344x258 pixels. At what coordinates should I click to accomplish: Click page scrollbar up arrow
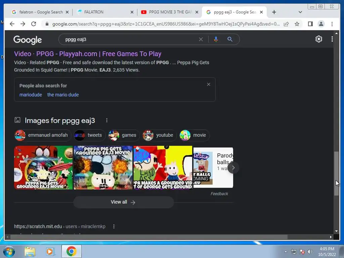point(336,33)
